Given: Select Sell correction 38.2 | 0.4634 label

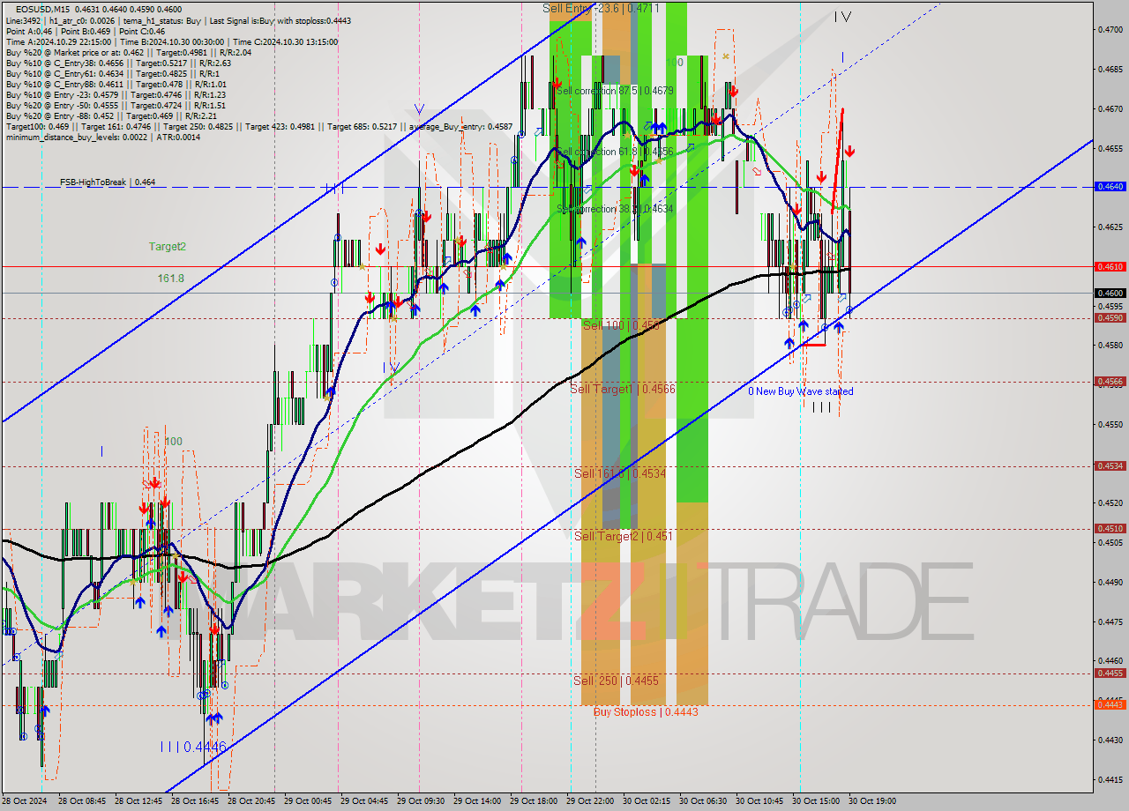Looking at the screenshot, I should click(x=615, y=209).
